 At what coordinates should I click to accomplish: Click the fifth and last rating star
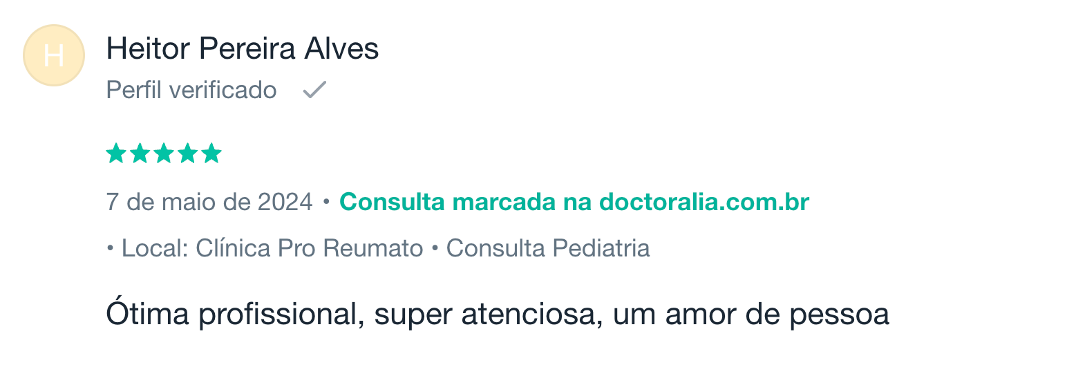point(211,153)
